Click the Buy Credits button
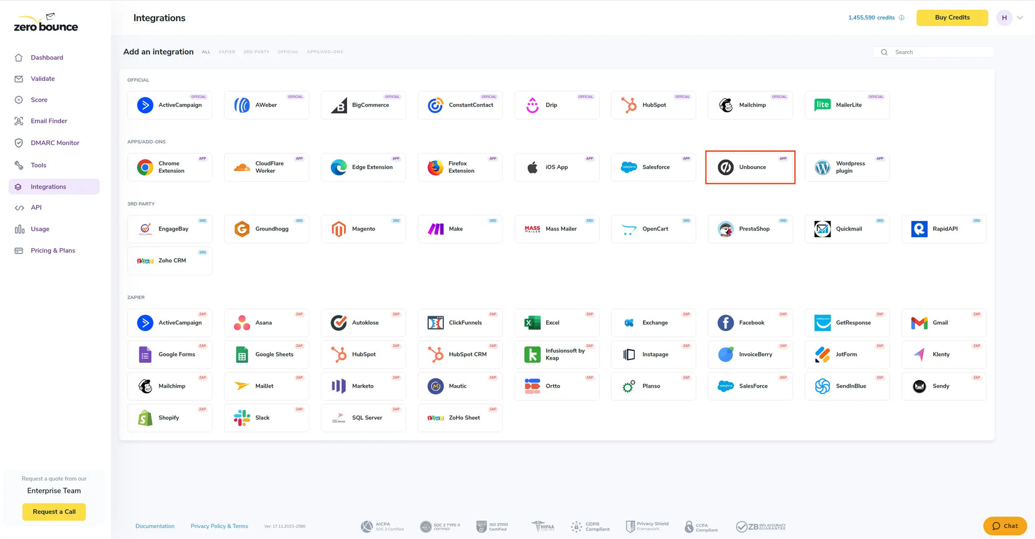Screen dimensions: 1035x539 click(952, 18)
